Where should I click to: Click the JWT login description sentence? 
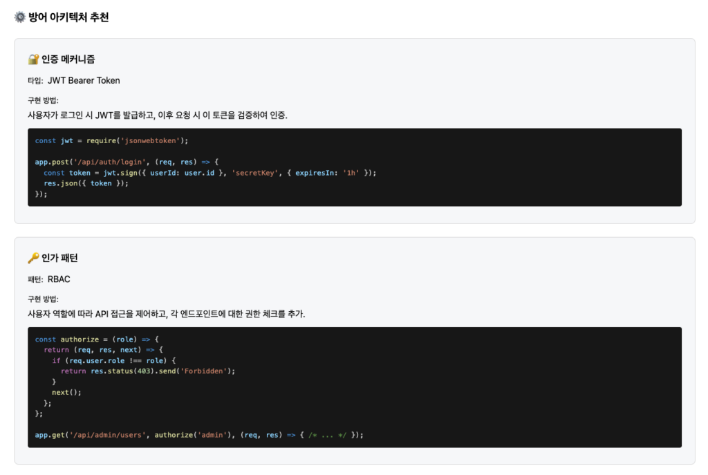pyautogui.click(x=157, y=115)
